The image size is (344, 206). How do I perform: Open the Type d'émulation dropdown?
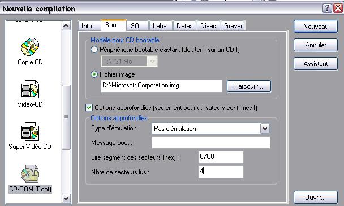pos(265,129)
